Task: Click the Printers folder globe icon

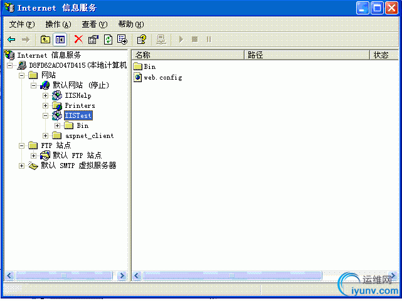Action: coord(57,105)
